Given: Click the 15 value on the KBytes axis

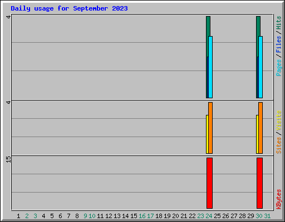Looking at the screenshot, I should click(x=8, y=159).
